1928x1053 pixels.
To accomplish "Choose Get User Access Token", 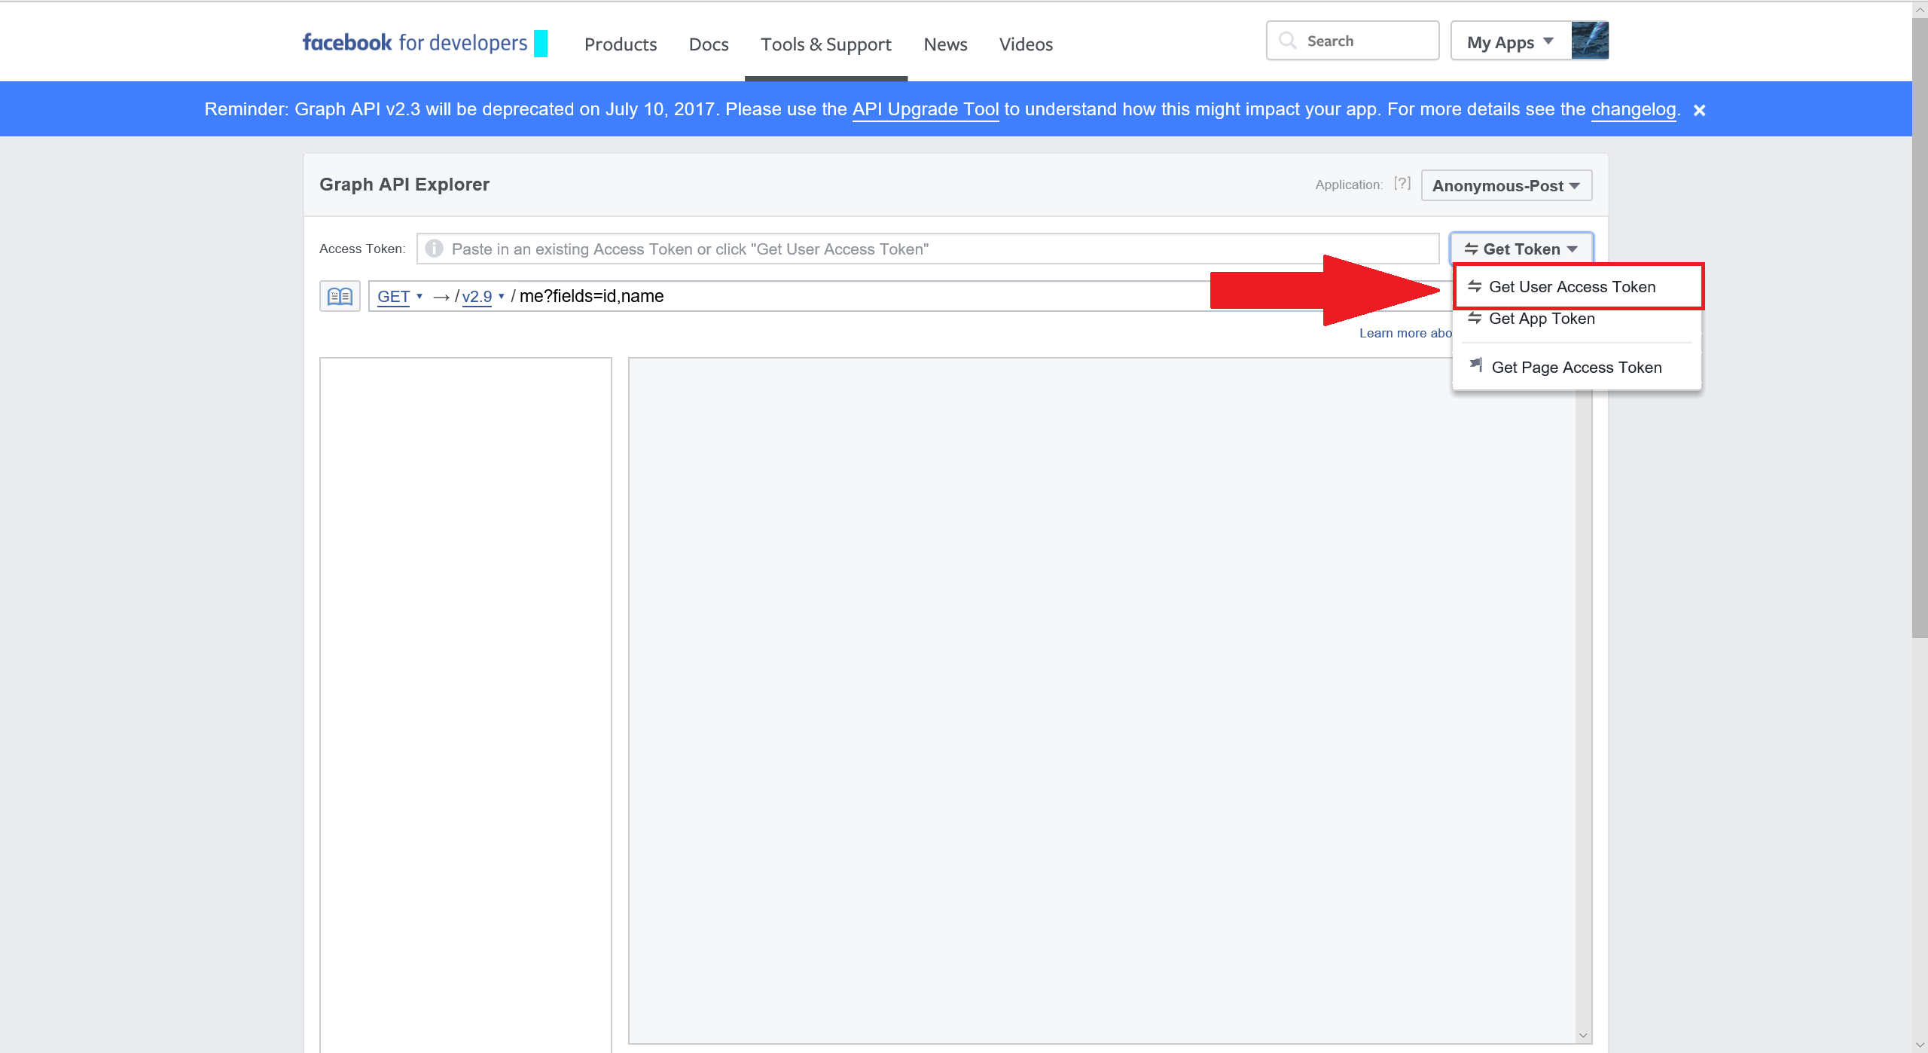I will pyautogui.click(x=1572, y=287).
